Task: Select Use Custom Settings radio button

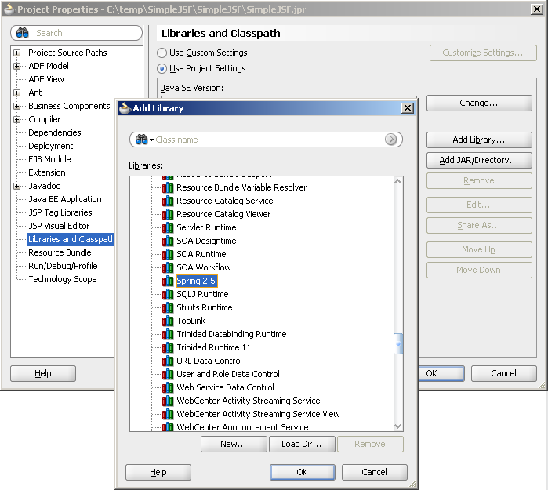Action: click(162, 53)
